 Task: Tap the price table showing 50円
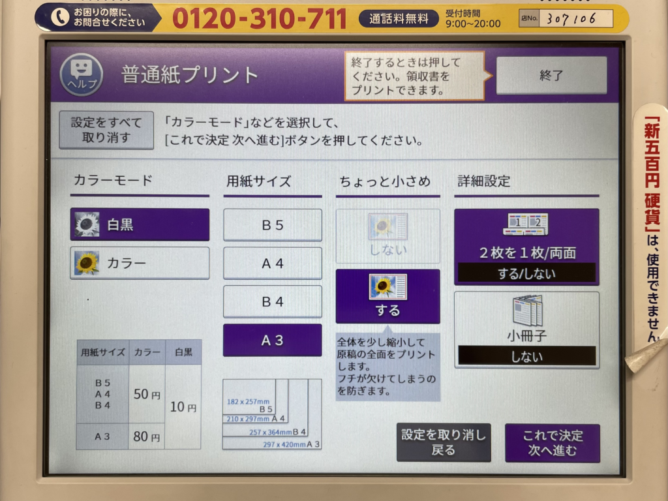(138, 395)
